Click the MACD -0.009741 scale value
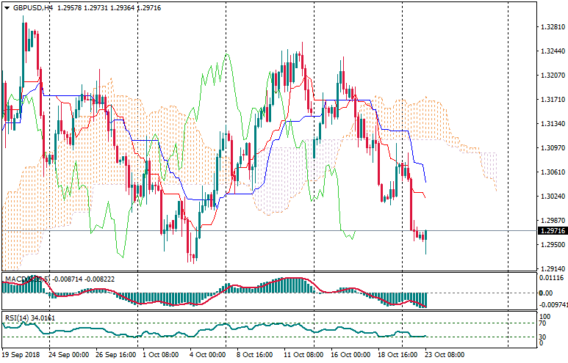The width and height of the screenshot is (568, 363). (551, 304)
